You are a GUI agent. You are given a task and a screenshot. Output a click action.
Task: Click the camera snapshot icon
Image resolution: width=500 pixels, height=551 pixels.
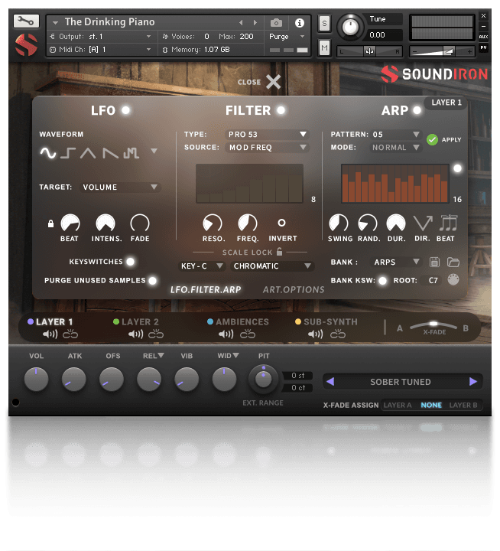[276, 23]
